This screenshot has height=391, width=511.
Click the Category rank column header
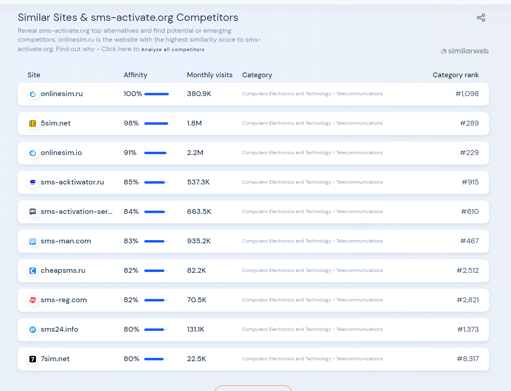[455, 75]
